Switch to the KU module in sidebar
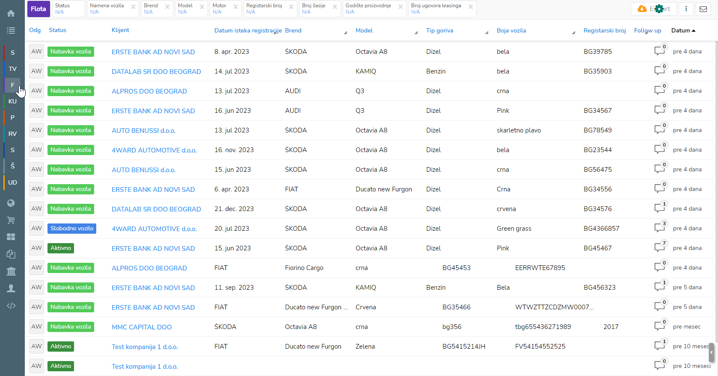The width and height of the screenshot is (718, 376). click(12, 101)
